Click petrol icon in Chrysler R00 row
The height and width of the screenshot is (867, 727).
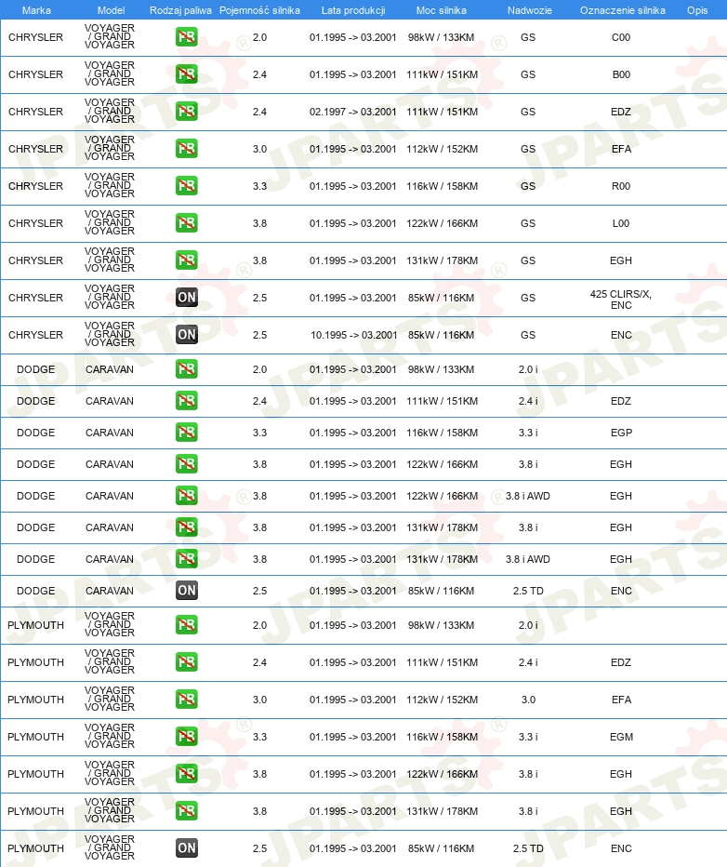187,186
